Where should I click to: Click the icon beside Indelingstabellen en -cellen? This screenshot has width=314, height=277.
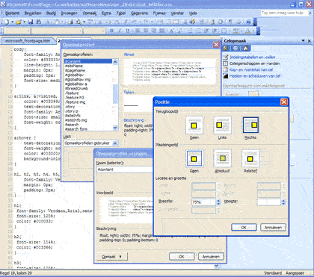click(x=226, y=57)
